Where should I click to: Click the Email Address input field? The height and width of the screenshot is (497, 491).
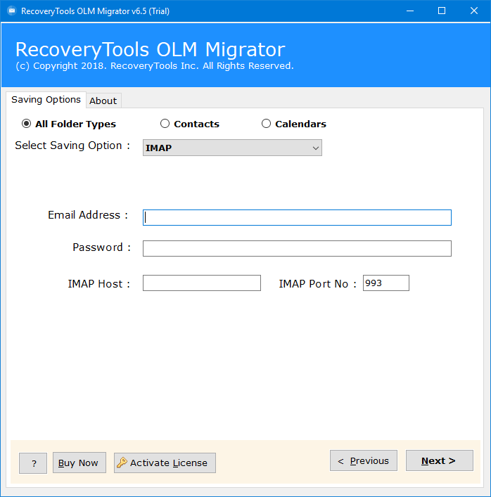pyautogui.click(x=297, y=217)
